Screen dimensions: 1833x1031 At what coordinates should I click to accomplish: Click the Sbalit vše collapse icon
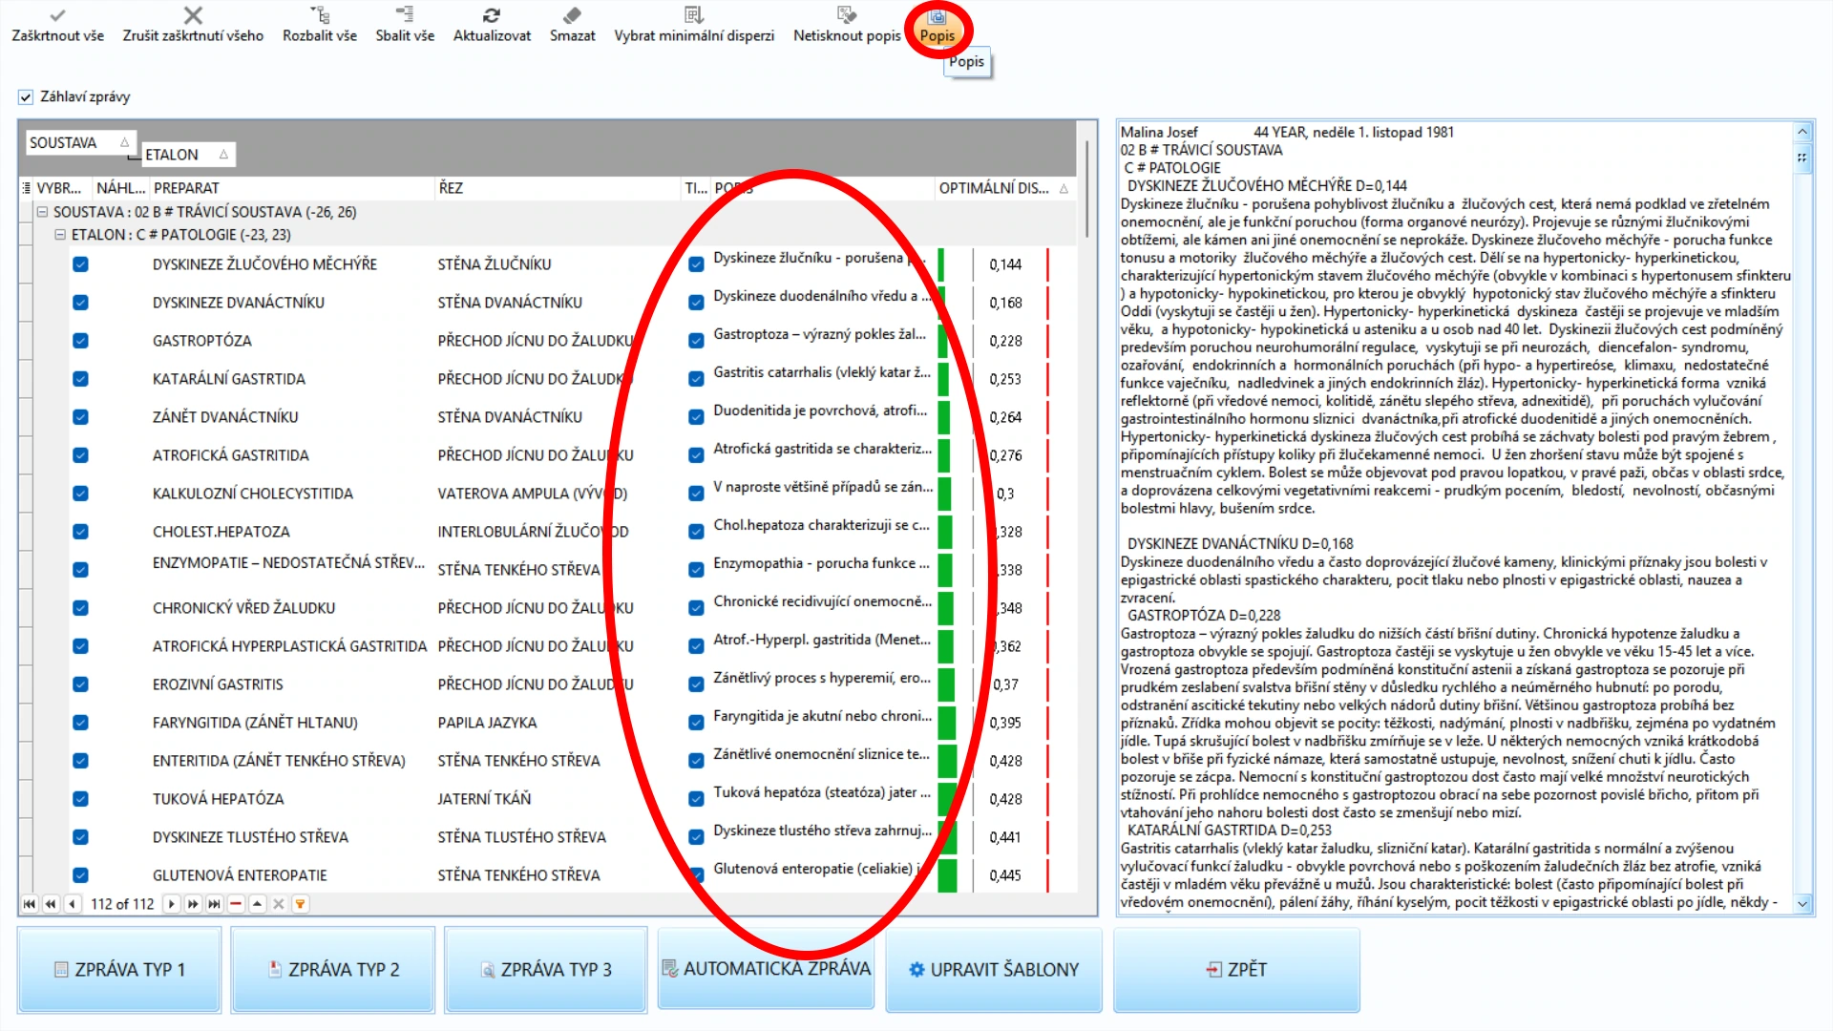(405, 15)
